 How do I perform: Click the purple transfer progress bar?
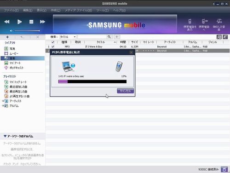point(92,81)
